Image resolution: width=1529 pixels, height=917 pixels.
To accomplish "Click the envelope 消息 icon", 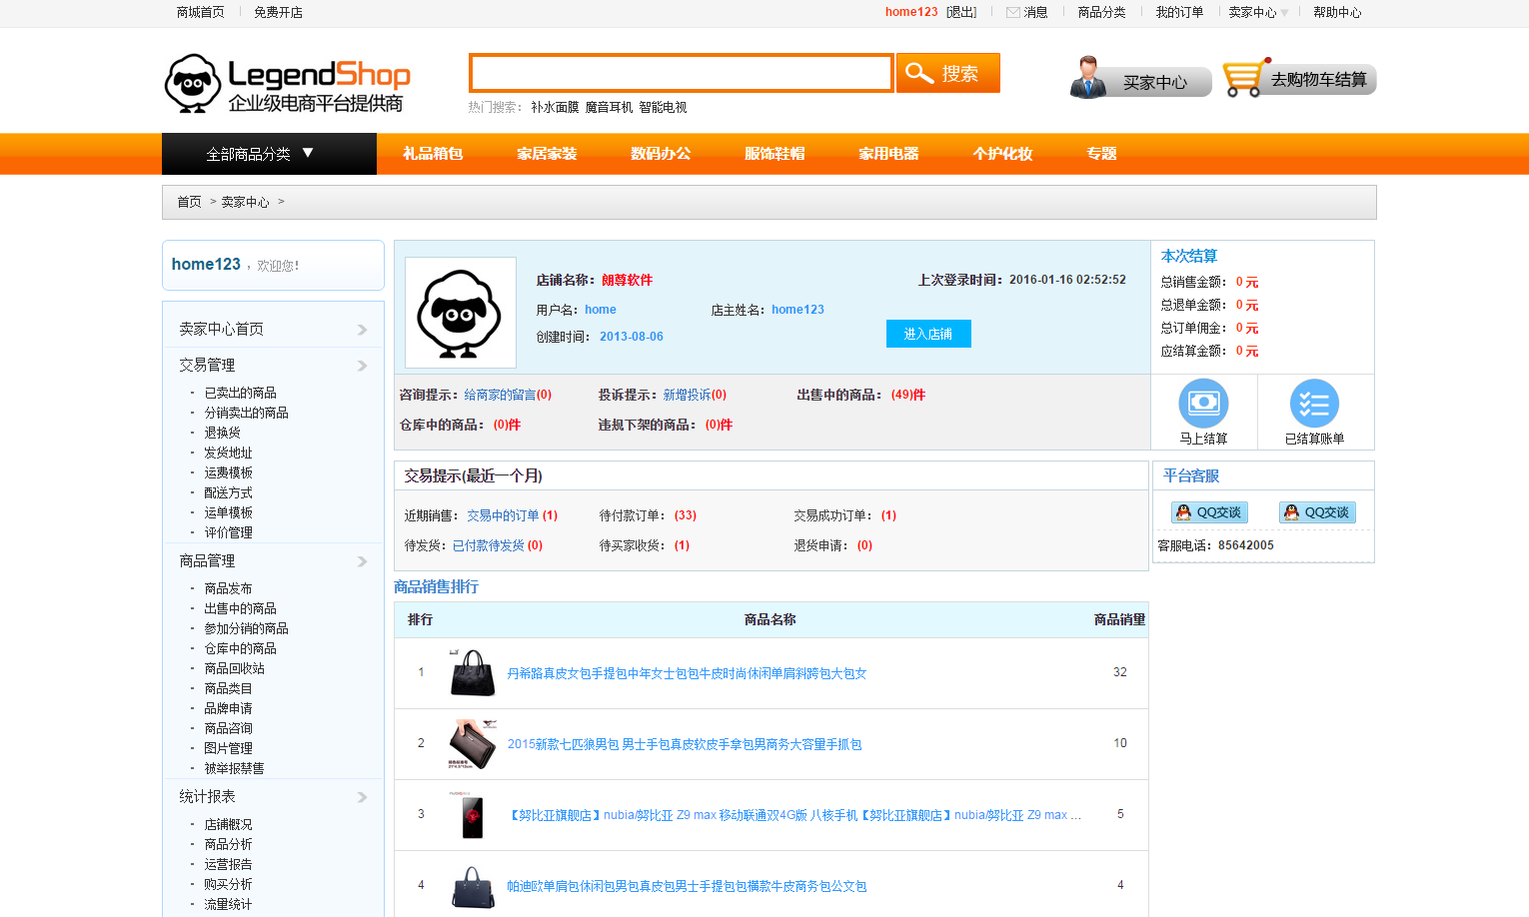I will 1013,12.
